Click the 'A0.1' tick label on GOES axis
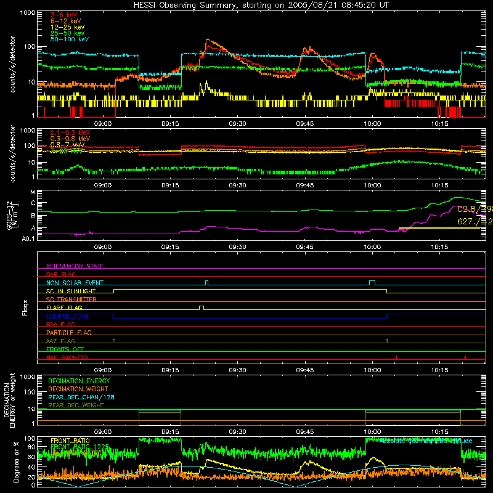493x493 pixels. pyautogui.click(x=28, y=238)
